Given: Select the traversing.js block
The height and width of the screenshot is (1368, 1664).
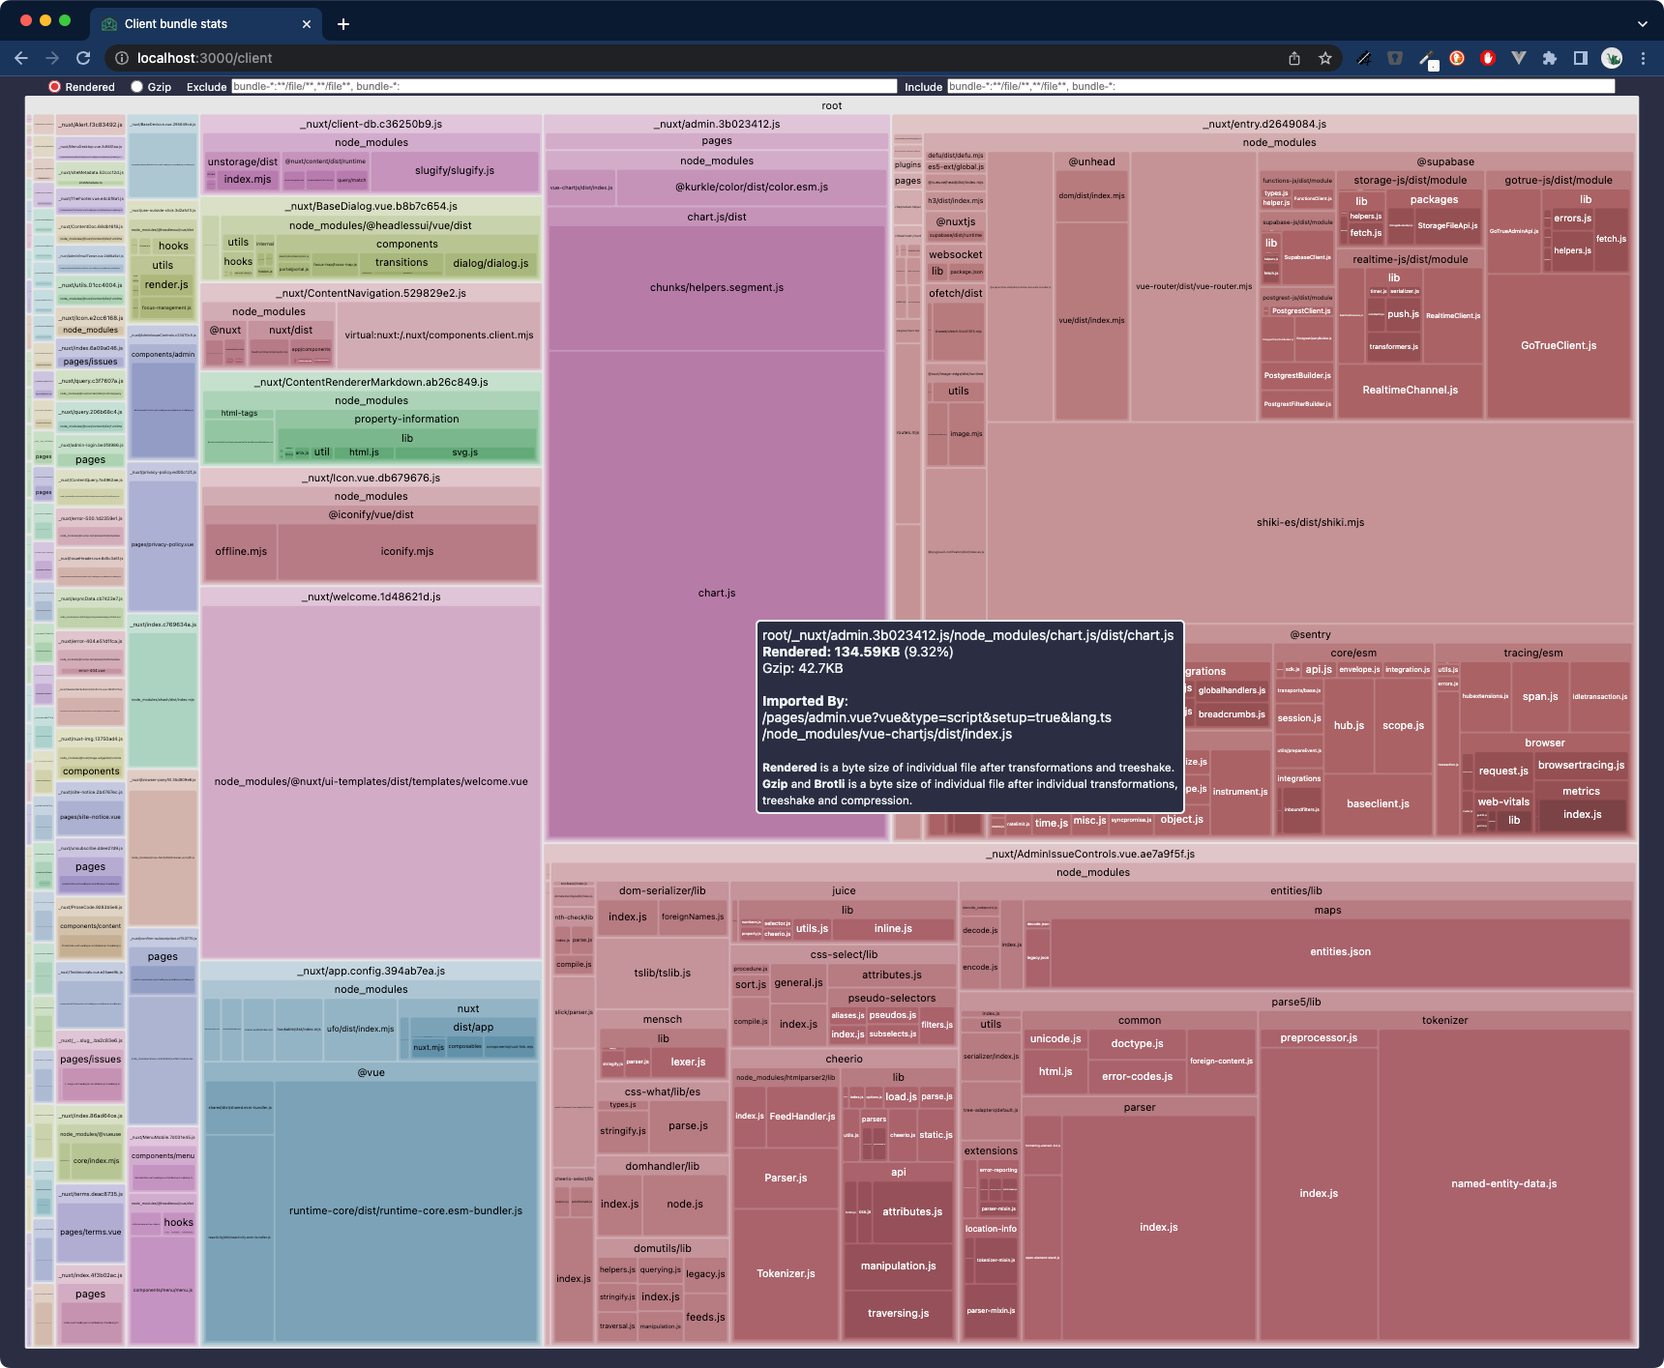Looking at the screenshot, I should [898, 1313].
